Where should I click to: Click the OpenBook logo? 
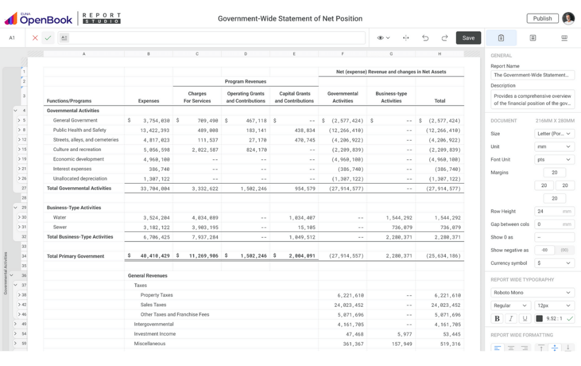[x=38, y=19]
